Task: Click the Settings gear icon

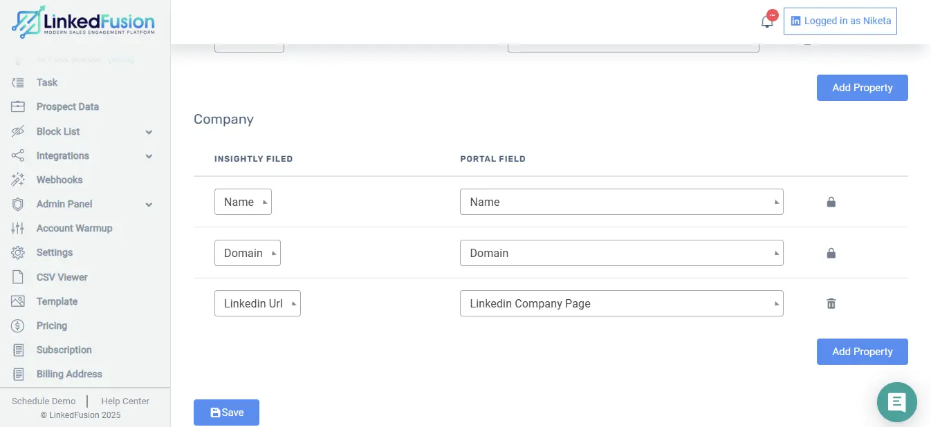Action: 18,252
